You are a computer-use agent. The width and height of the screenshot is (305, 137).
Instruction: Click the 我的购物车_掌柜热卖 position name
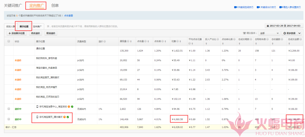(x=46, y=58)
